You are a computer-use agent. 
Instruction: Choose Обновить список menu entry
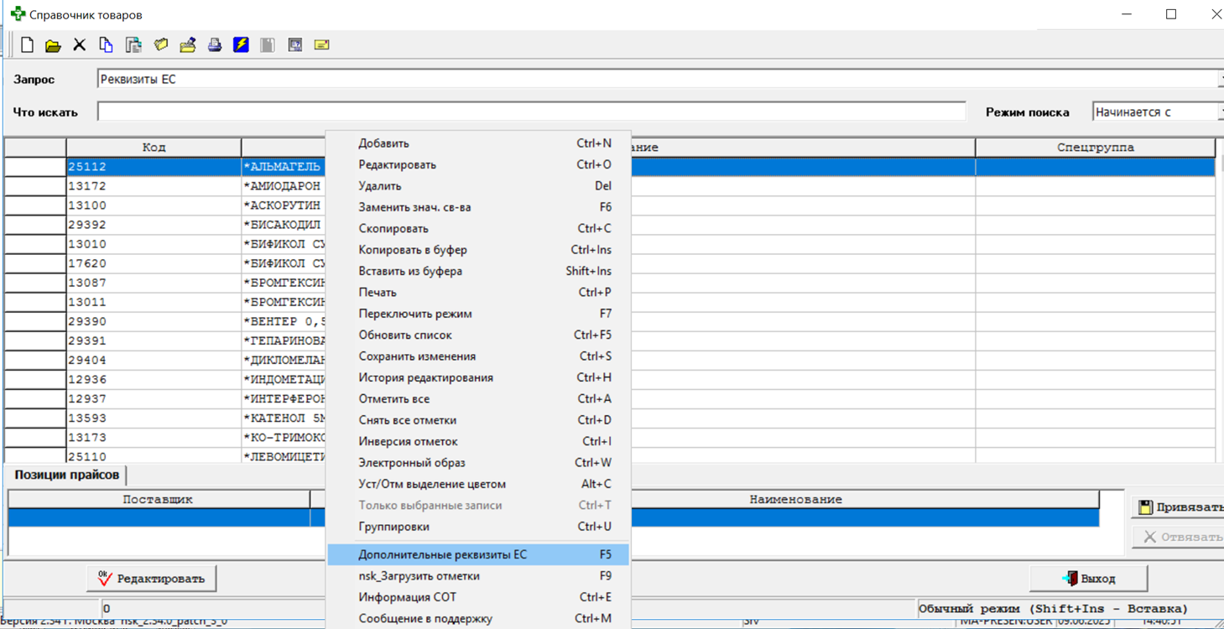pos(477,335)
